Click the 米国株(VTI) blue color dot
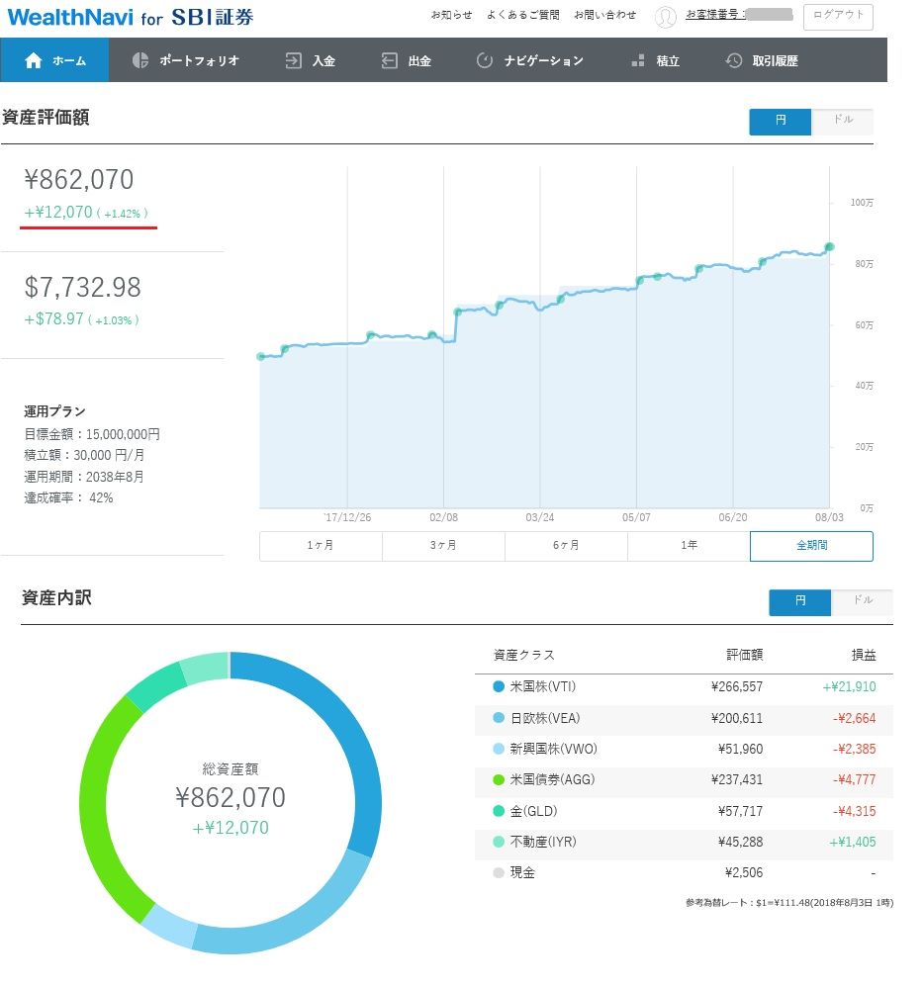Viewport: 923px width, 988px height. 498,686
